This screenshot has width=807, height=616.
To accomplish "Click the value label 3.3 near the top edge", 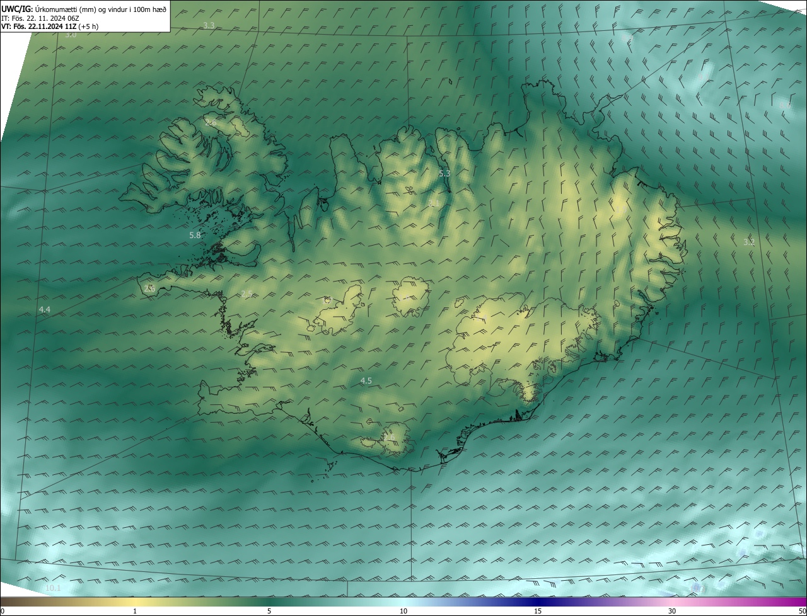I will click(x=209, y=25).
